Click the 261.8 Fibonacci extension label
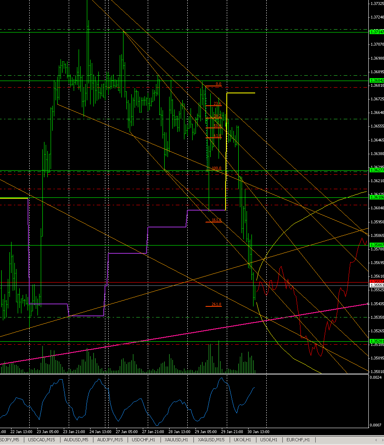384x445 pixels. pyautogui.click(x=216, y=304)
